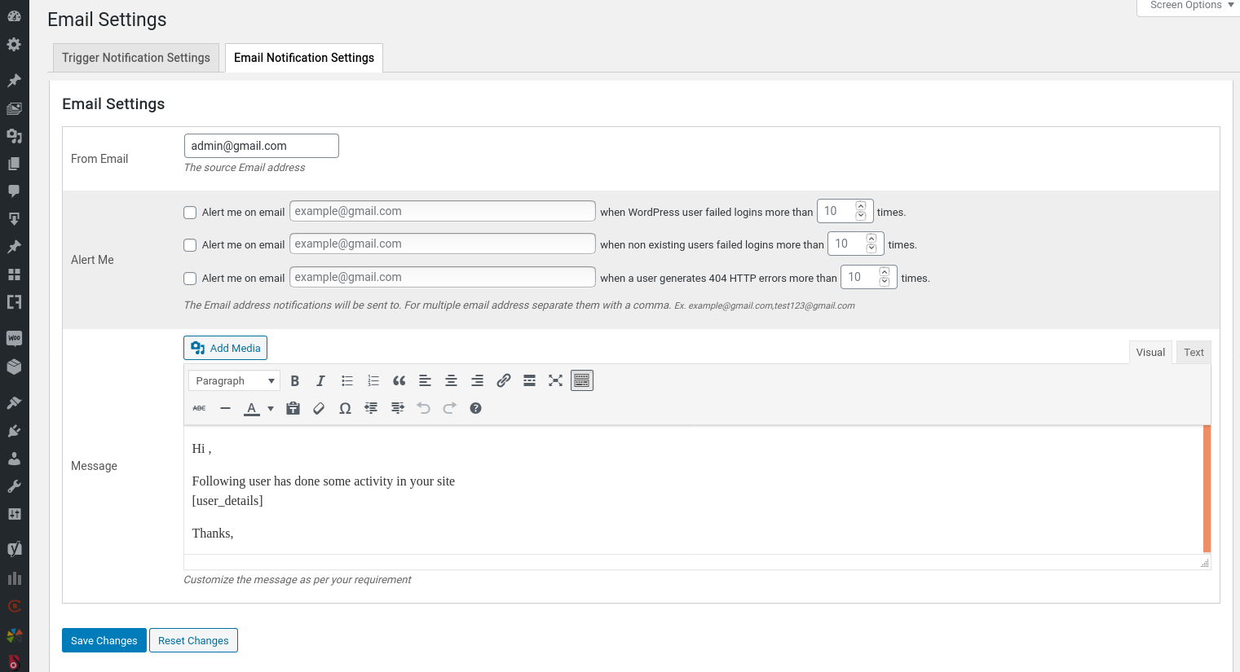Open the text color picker arrow
The image size is (1240, 672).
coord(271,408)
